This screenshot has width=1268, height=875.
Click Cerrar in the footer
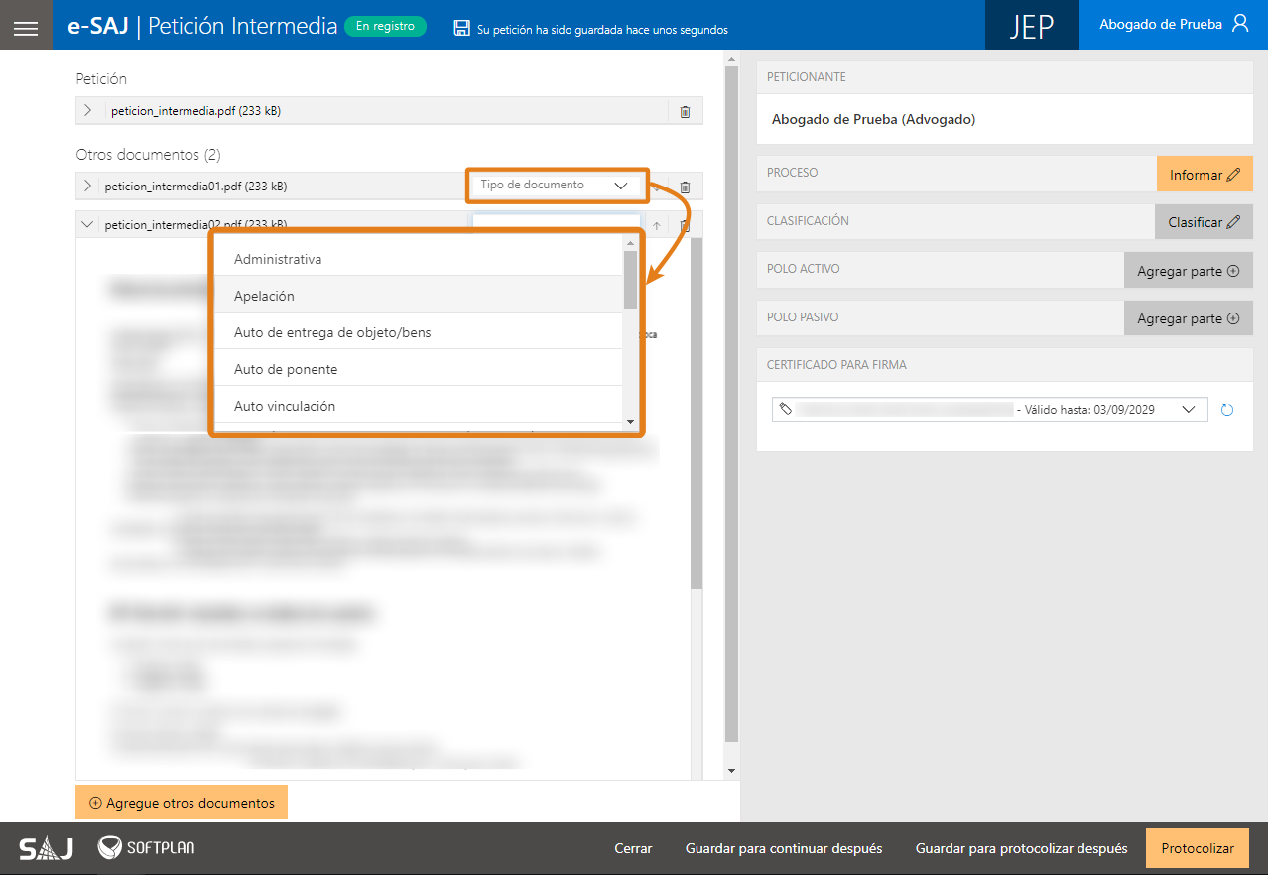(x=633, y=848)
